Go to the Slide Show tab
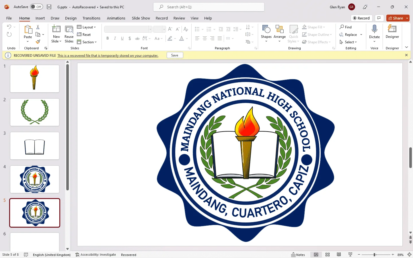This screenshot has height=258, width=413. click(x=141, y=18)
